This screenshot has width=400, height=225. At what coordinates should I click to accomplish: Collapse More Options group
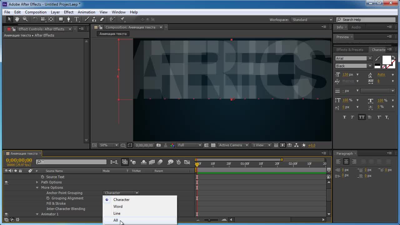click(37, 187)
